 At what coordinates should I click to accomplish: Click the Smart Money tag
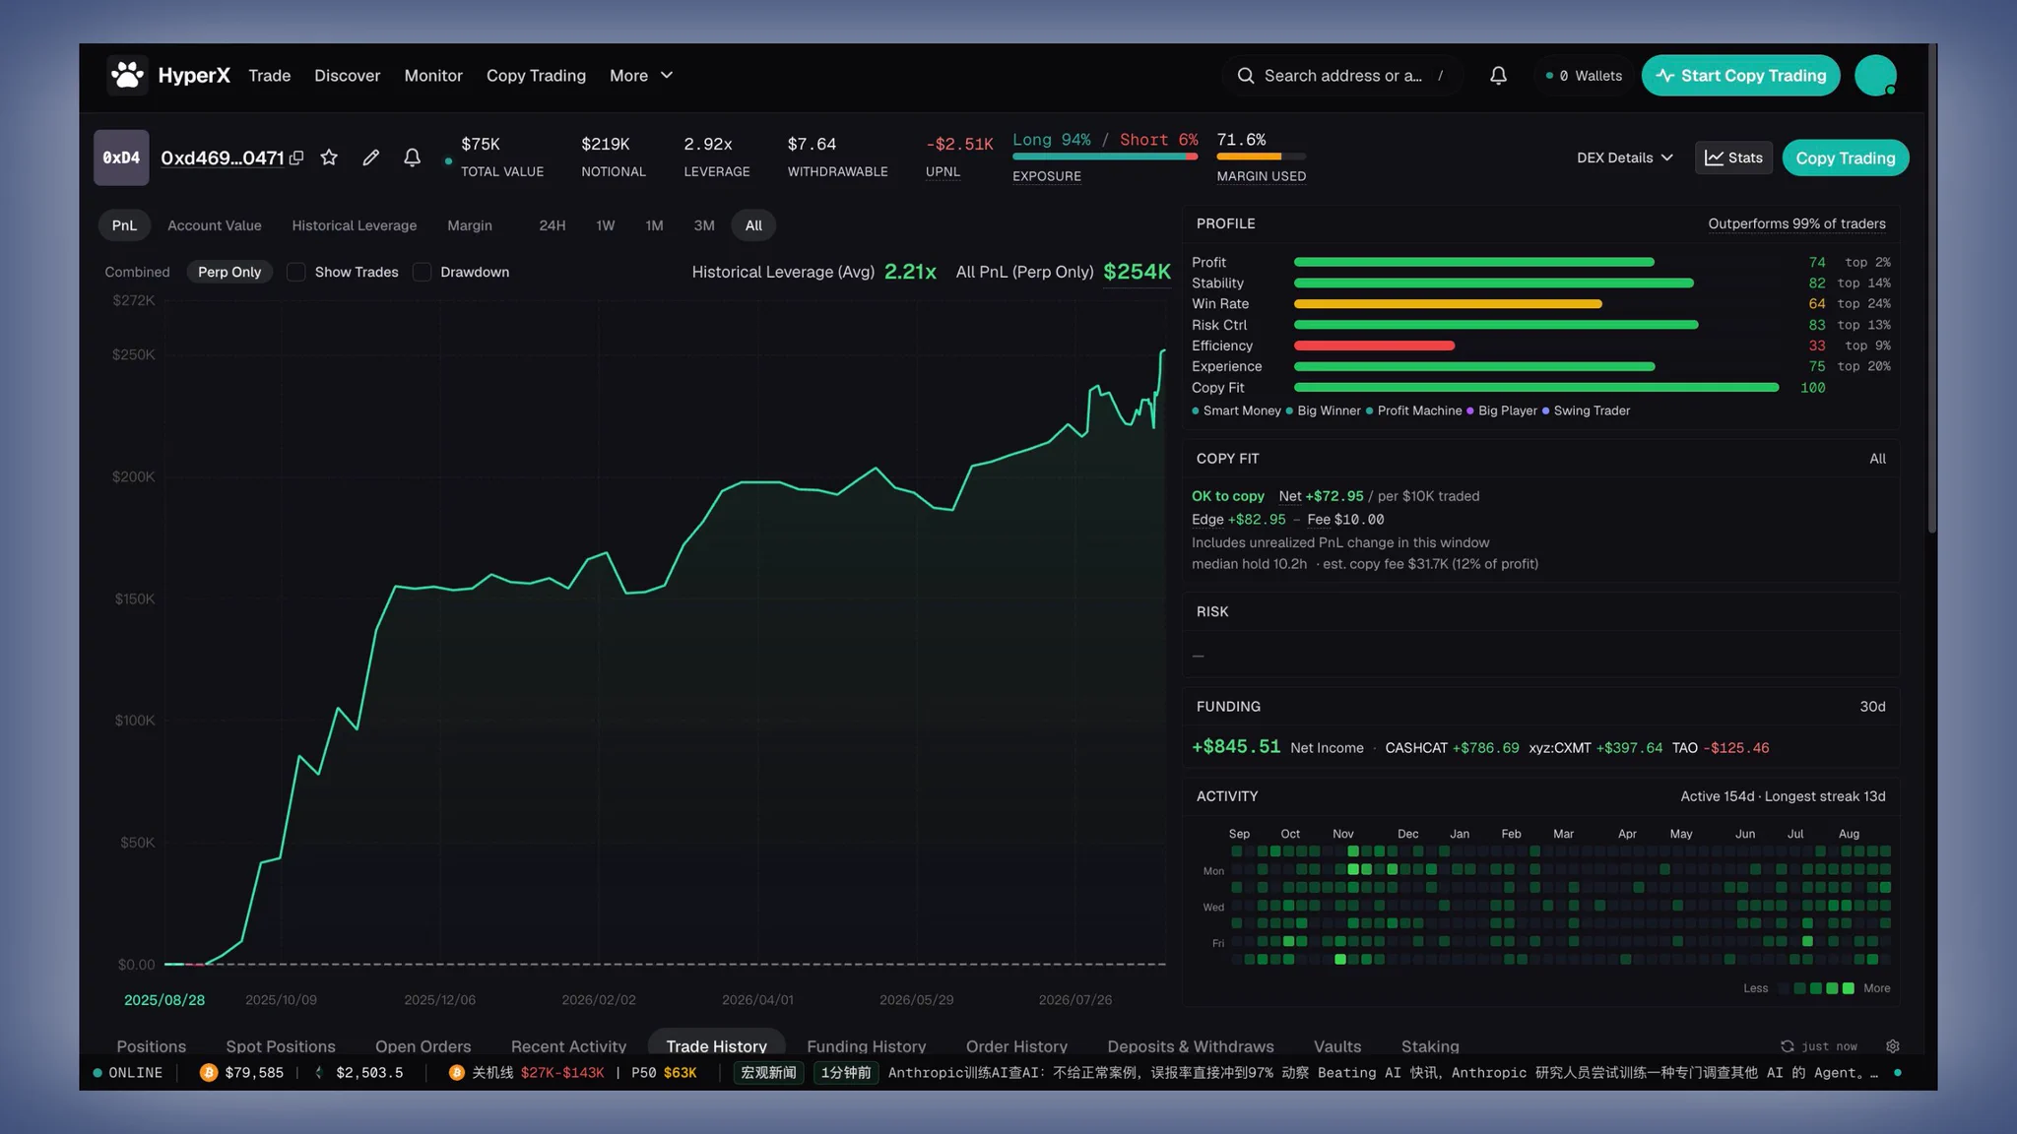(x=1236, y=411)
